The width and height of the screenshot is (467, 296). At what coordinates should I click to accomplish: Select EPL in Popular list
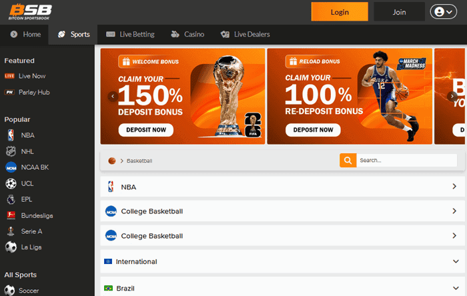(x=27, y=199)
